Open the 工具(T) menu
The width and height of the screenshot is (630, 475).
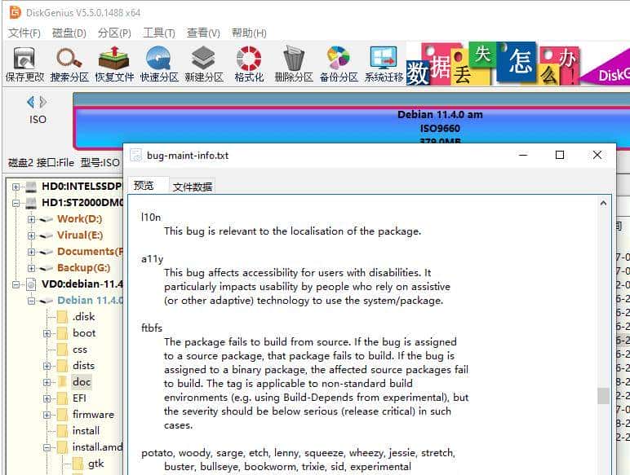[159, 33]
